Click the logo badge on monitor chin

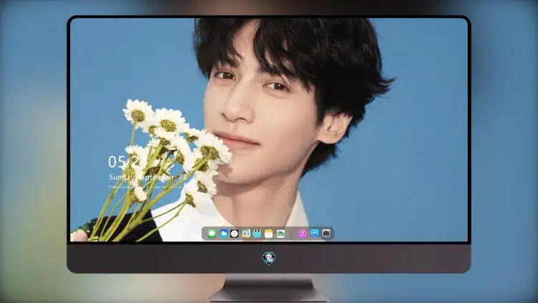pos(269,258)
